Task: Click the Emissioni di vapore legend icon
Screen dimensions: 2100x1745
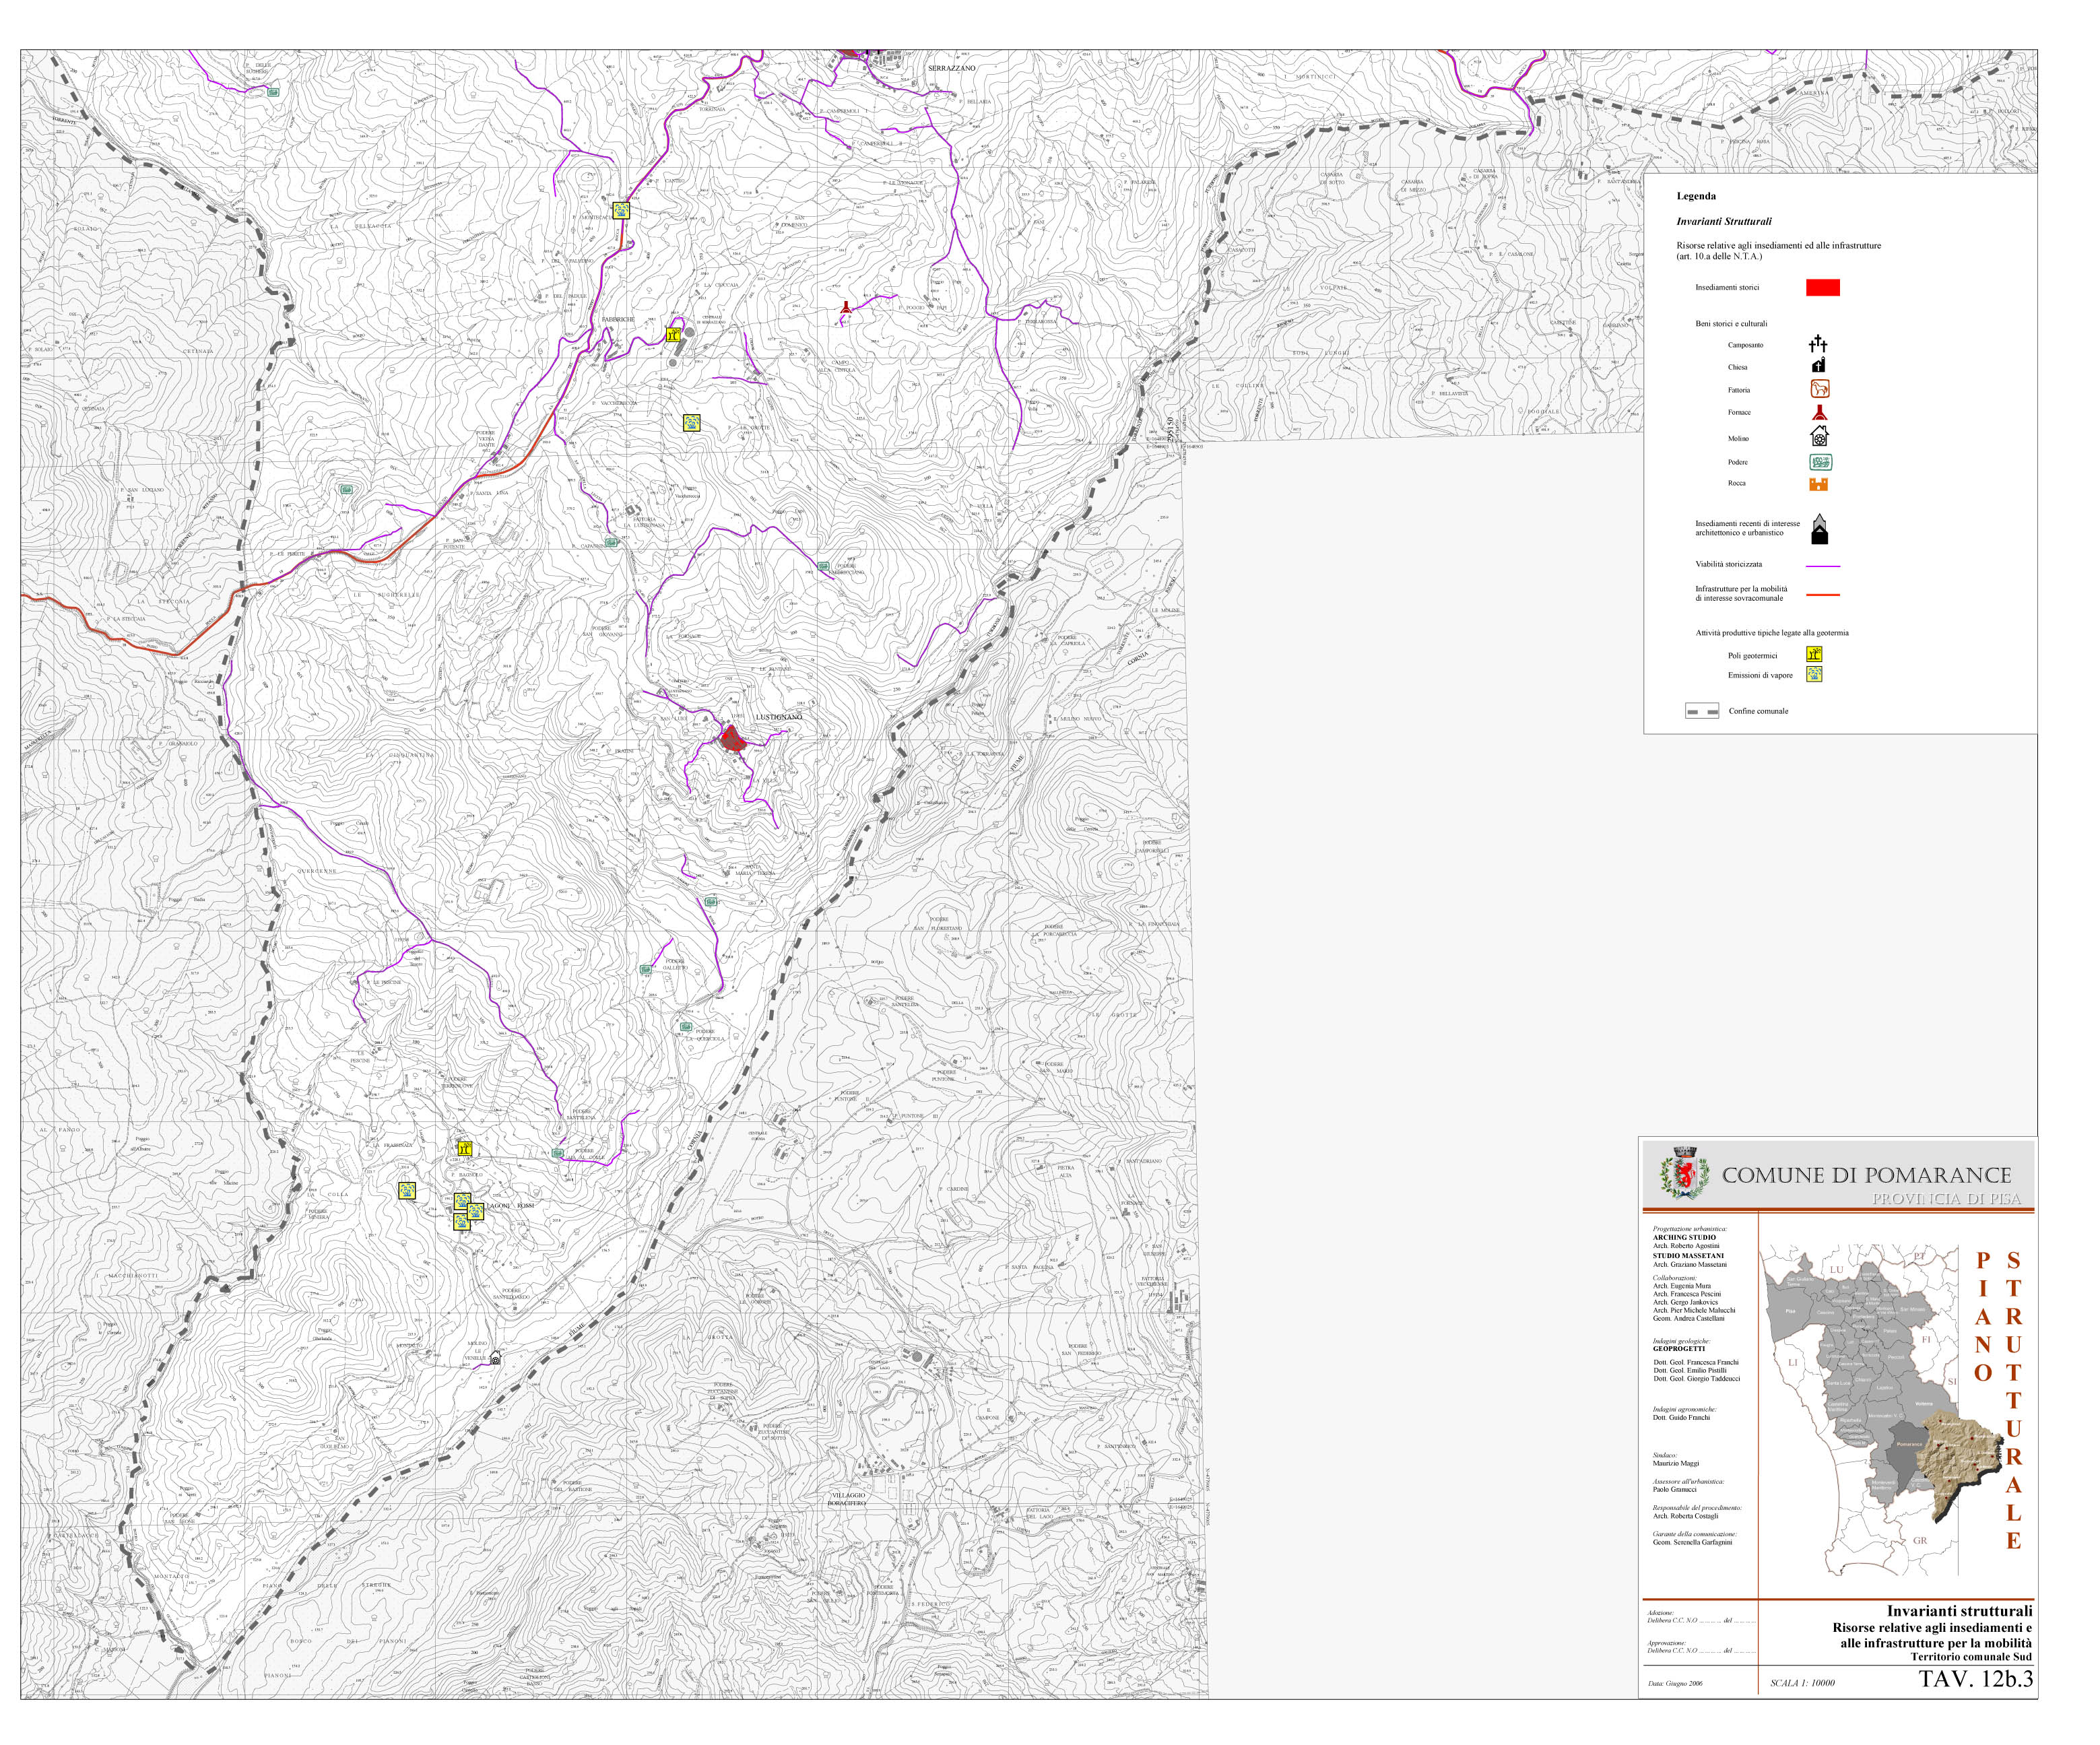Action: pos(1815,674)
